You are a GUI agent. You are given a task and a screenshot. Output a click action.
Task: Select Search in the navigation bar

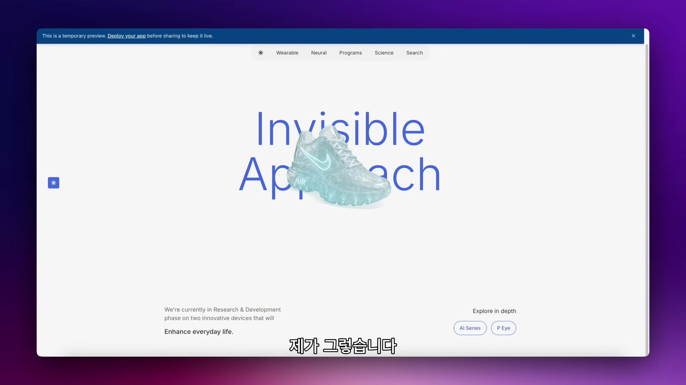pos(414,53)
